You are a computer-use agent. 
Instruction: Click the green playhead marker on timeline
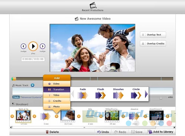click(x=12, y=79)
